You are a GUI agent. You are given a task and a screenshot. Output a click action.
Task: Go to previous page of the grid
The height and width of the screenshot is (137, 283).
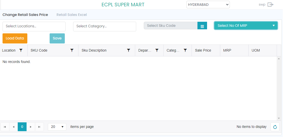pyautogui.click(x=13, y=127)
